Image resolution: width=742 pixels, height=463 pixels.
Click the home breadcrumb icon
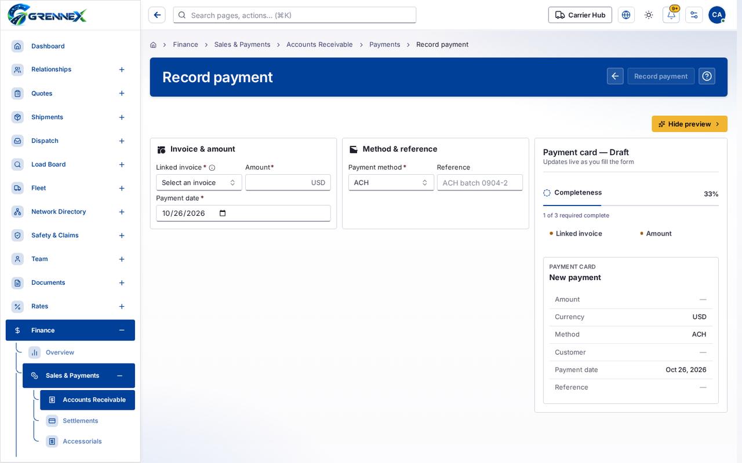tap(153, 45)
